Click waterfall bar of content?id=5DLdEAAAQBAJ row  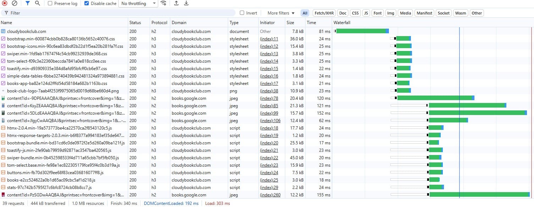tap(478, 113)
